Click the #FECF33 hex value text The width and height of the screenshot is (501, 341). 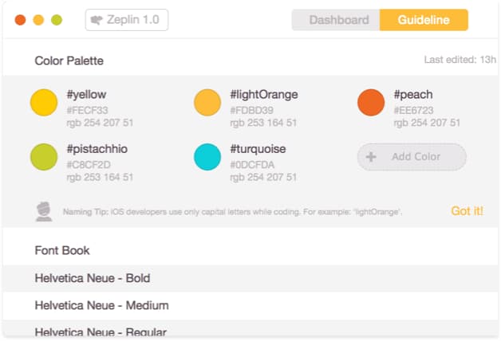click(x=87, y=111)
